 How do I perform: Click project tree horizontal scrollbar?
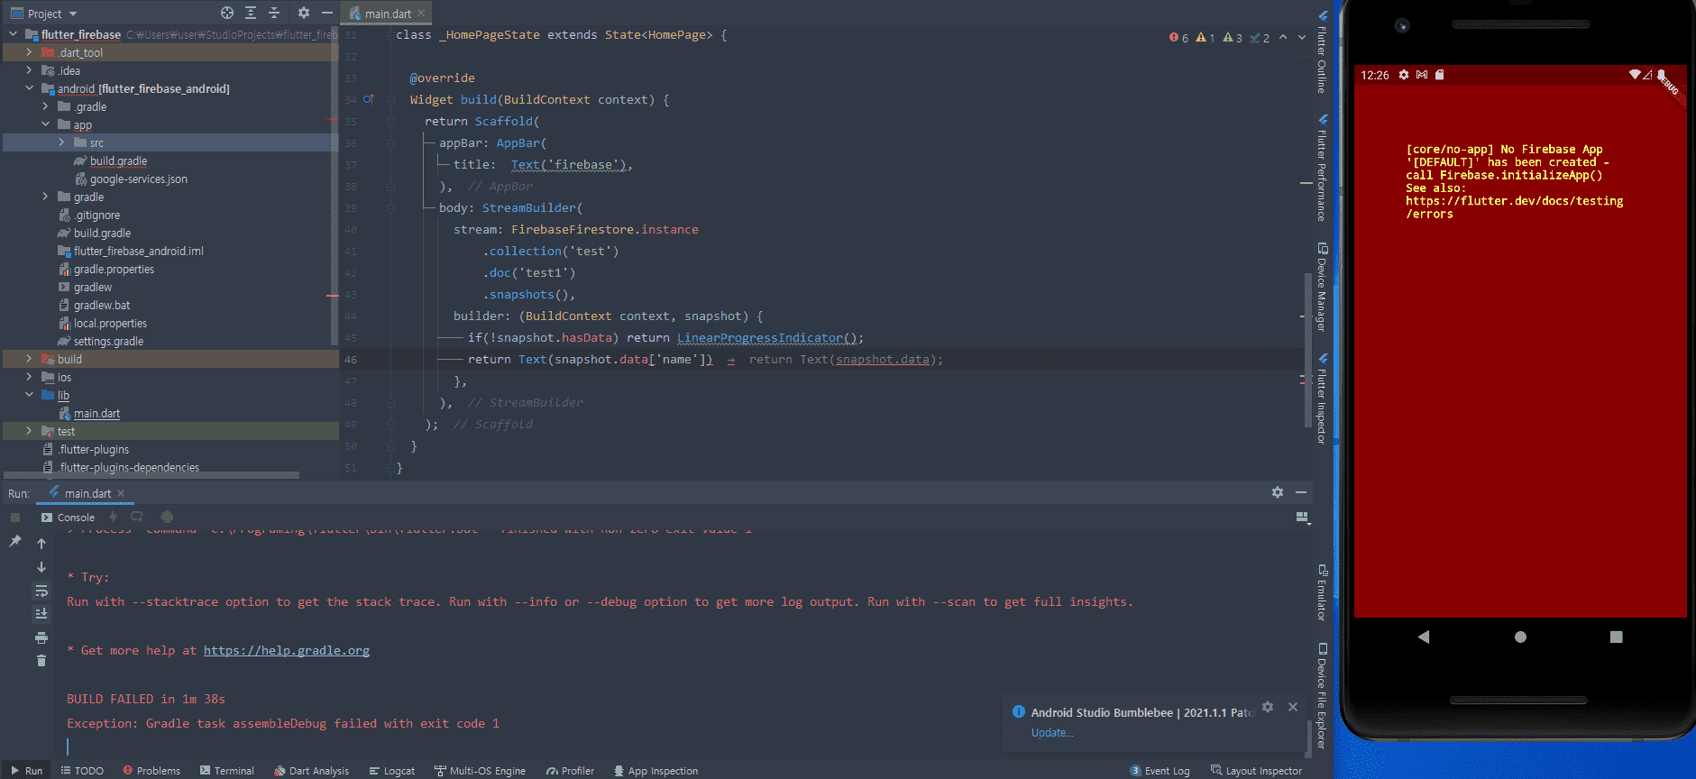pyautogui.click(x=151, y=474)
